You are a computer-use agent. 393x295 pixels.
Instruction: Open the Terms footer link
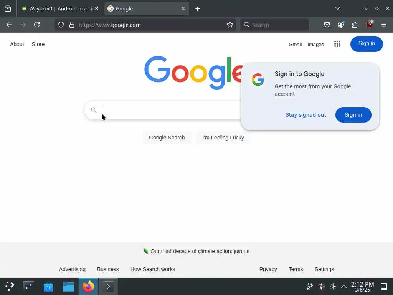point(296,269)
